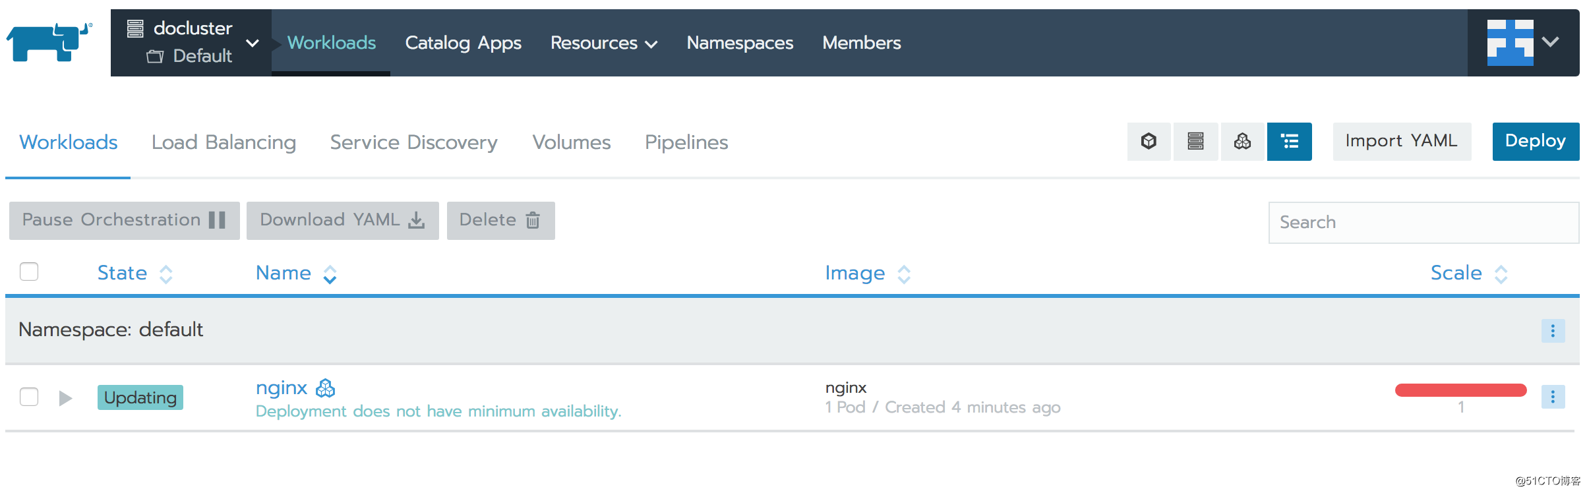Switch to workload cubes view icon
The height and width of the screenshot is (493, 1587).
tap(1242, 141)
